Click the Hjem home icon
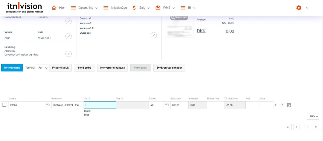 (54, 8)
